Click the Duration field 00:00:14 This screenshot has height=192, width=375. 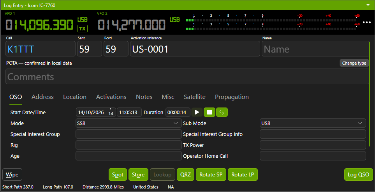tap(178, 112)
